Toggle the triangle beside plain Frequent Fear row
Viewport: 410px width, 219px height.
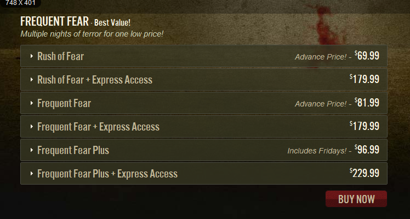coord(32,103)
